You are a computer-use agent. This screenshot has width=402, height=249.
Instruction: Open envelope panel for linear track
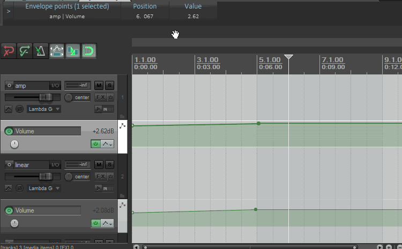pyautogui.click(x=8, y=188)
